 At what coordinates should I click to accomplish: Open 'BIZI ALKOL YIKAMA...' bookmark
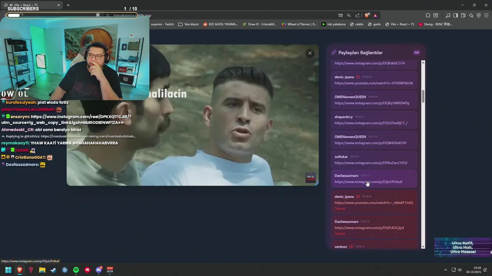(x=221, y=24)
